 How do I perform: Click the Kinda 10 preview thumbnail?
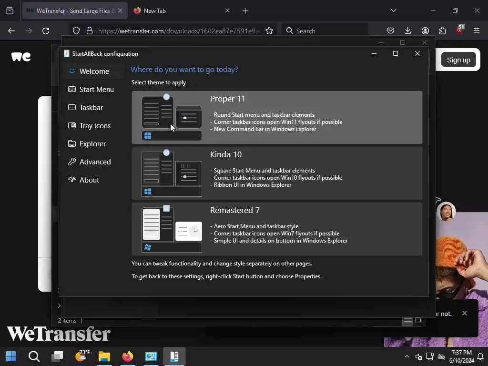click(x=172, y=173)
